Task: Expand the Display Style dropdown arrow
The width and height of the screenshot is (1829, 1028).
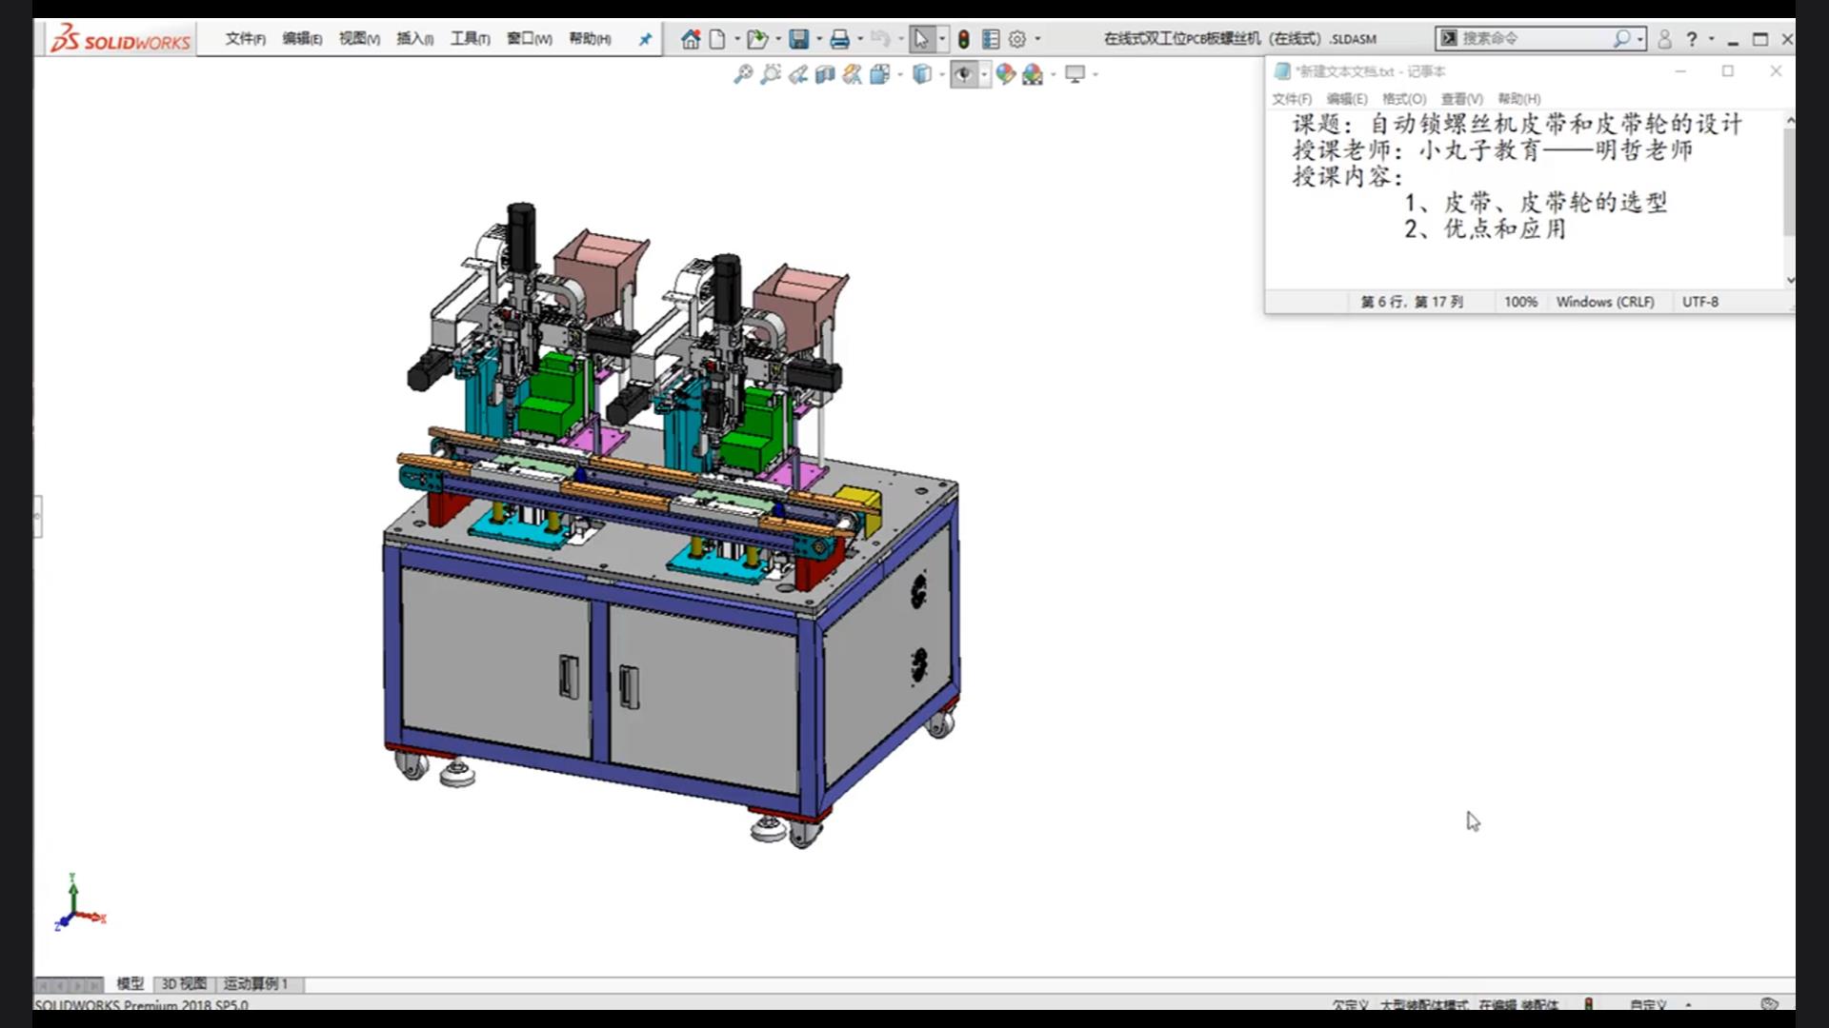Action: tap(941, 74)
